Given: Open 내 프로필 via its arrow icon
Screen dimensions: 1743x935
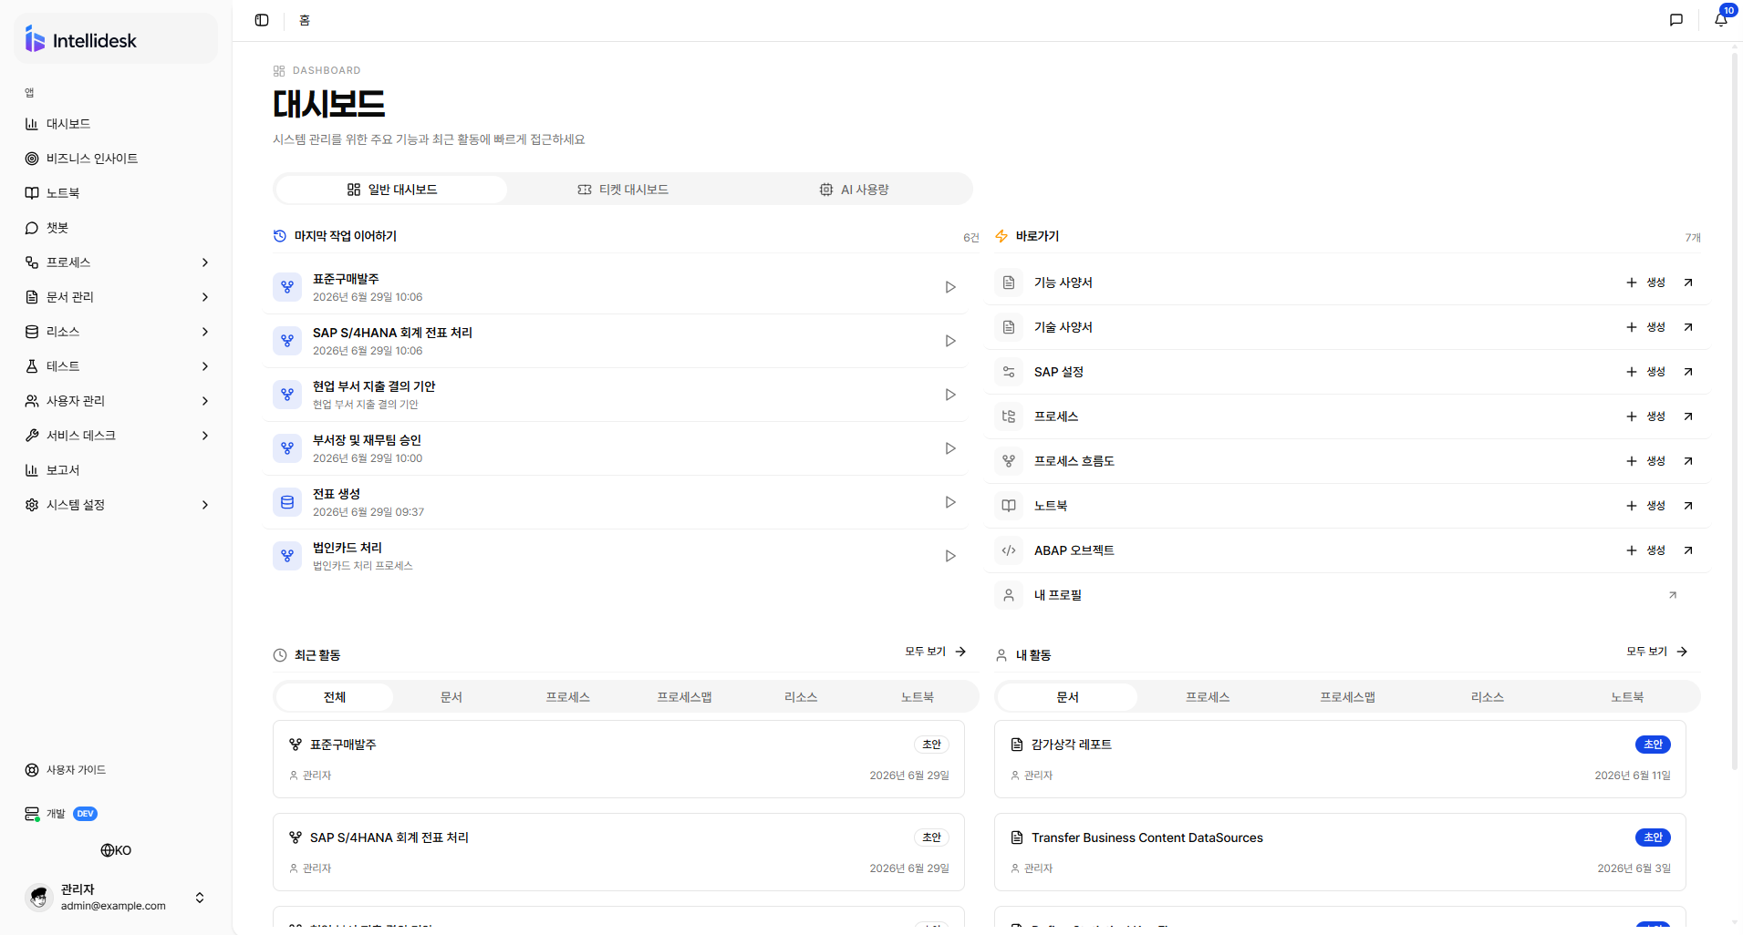Looking at the screenshot, I should (1673, 595).
